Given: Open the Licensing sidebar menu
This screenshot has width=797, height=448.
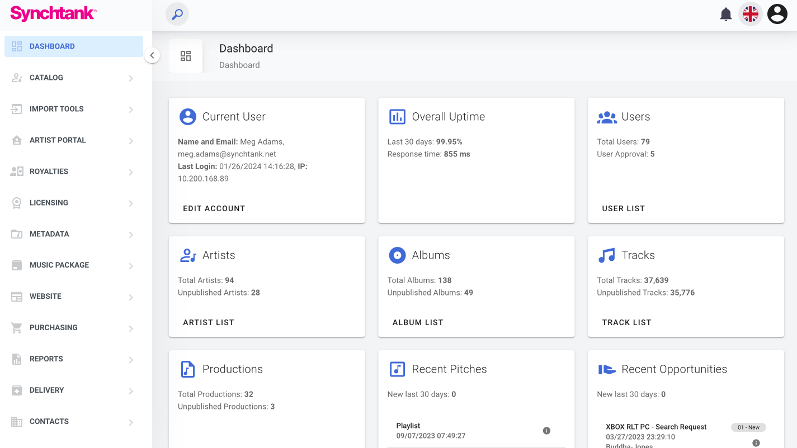Looking at the screenshot, I should pos(49,203).
